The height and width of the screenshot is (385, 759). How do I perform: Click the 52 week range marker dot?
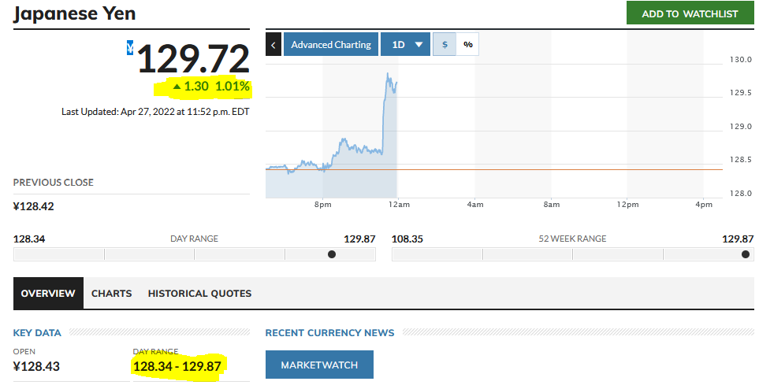click(746, 254)
